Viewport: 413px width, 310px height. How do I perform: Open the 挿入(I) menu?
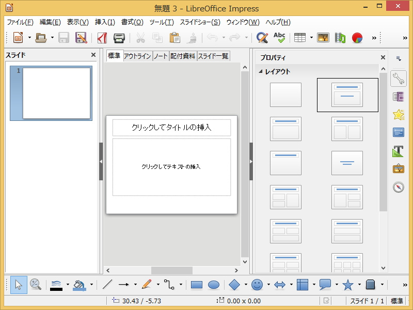[x=105, y=22]
